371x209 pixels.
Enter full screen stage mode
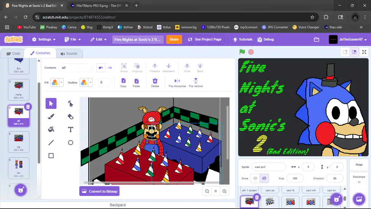[x=364, y=52]
